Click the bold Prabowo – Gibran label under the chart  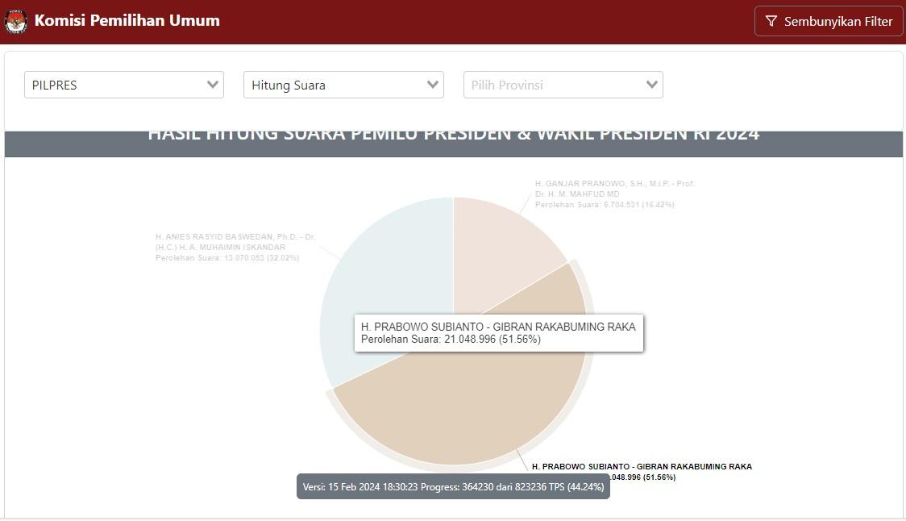[642, 467]
